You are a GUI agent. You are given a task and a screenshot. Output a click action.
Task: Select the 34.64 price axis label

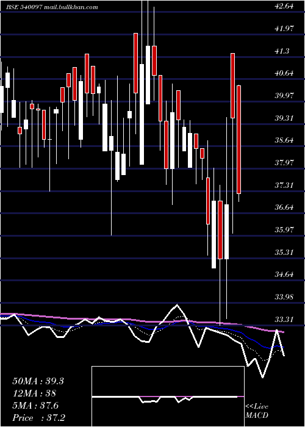tap(284, 274)
